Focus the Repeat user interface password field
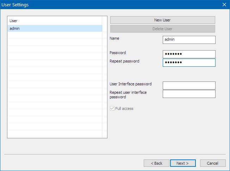The height and width of the screenshot is (171, 230). tap(189, 94)
